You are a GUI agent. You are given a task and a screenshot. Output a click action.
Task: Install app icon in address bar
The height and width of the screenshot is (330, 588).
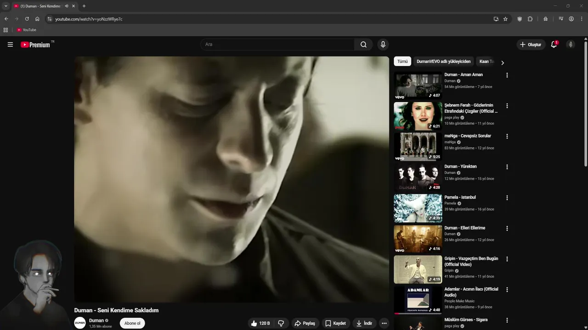point(496,19)
